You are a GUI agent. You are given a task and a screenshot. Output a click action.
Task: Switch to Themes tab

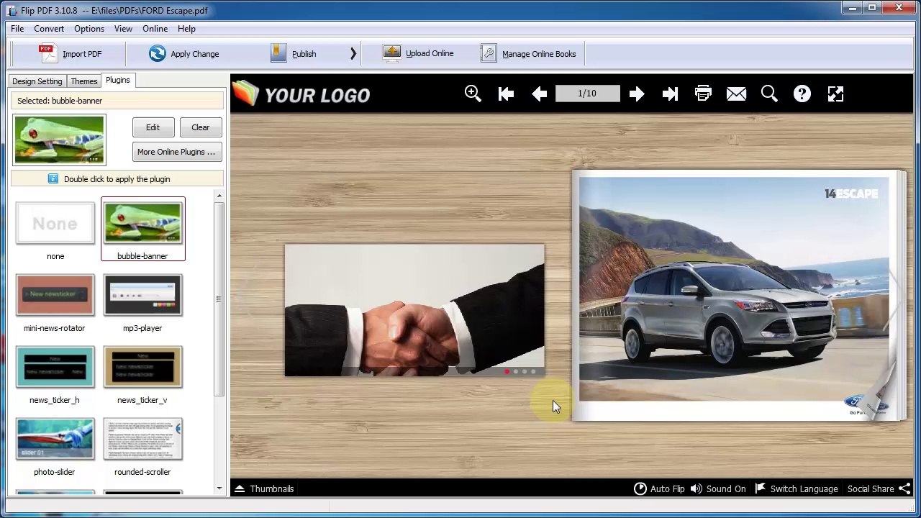point(83,81)
